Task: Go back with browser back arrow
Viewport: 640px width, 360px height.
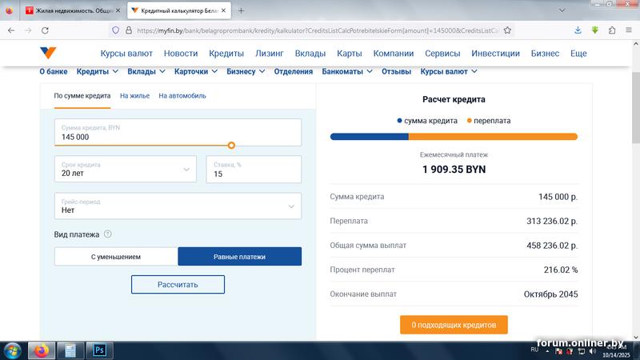Action: tap(11, 30)
